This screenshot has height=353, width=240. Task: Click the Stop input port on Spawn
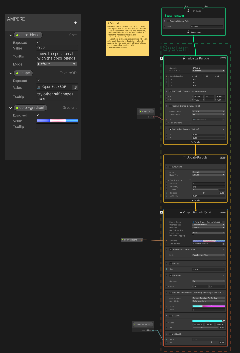(203, 8)
